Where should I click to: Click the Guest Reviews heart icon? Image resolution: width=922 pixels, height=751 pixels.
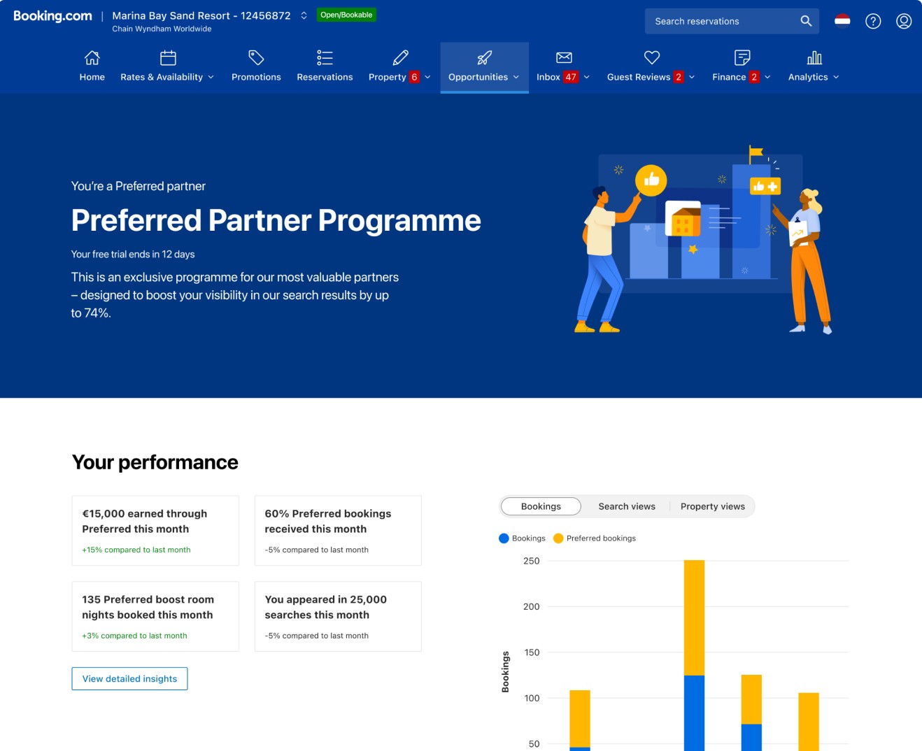[652, 57]
